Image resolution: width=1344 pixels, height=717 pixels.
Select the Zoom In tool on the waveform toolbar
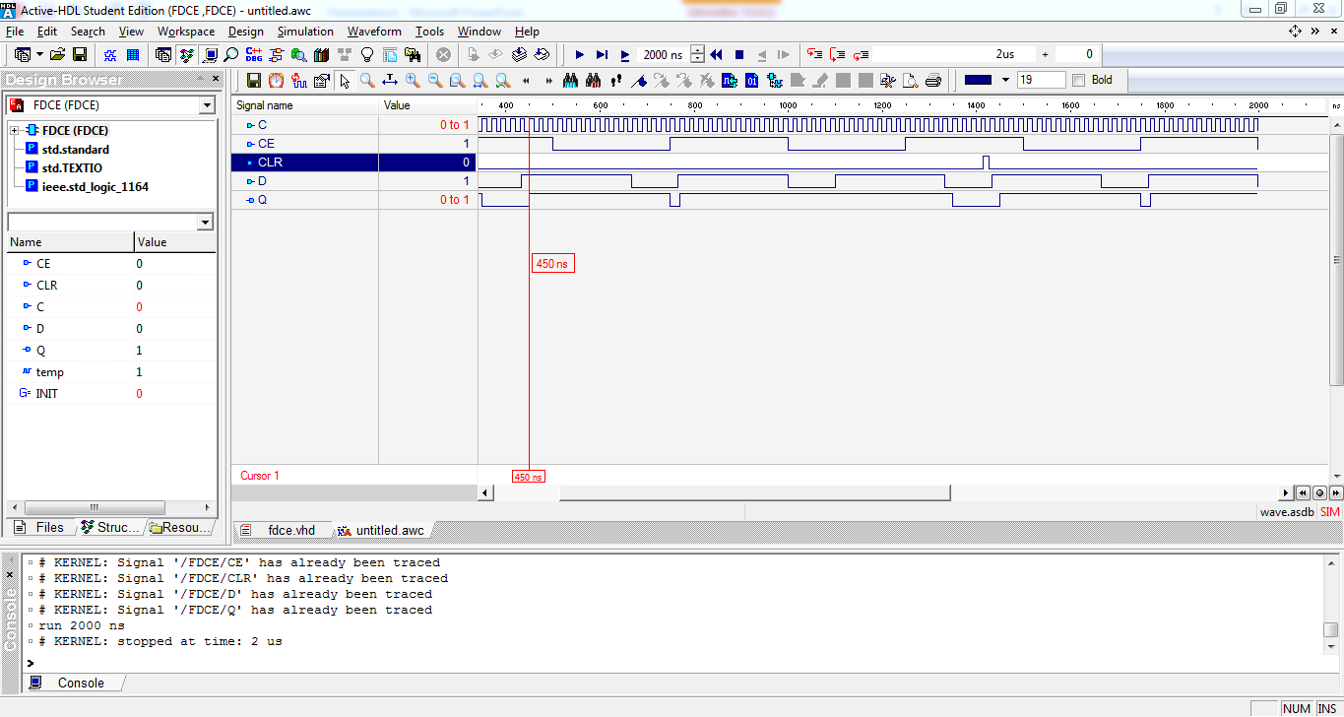[x=412, y=81]
